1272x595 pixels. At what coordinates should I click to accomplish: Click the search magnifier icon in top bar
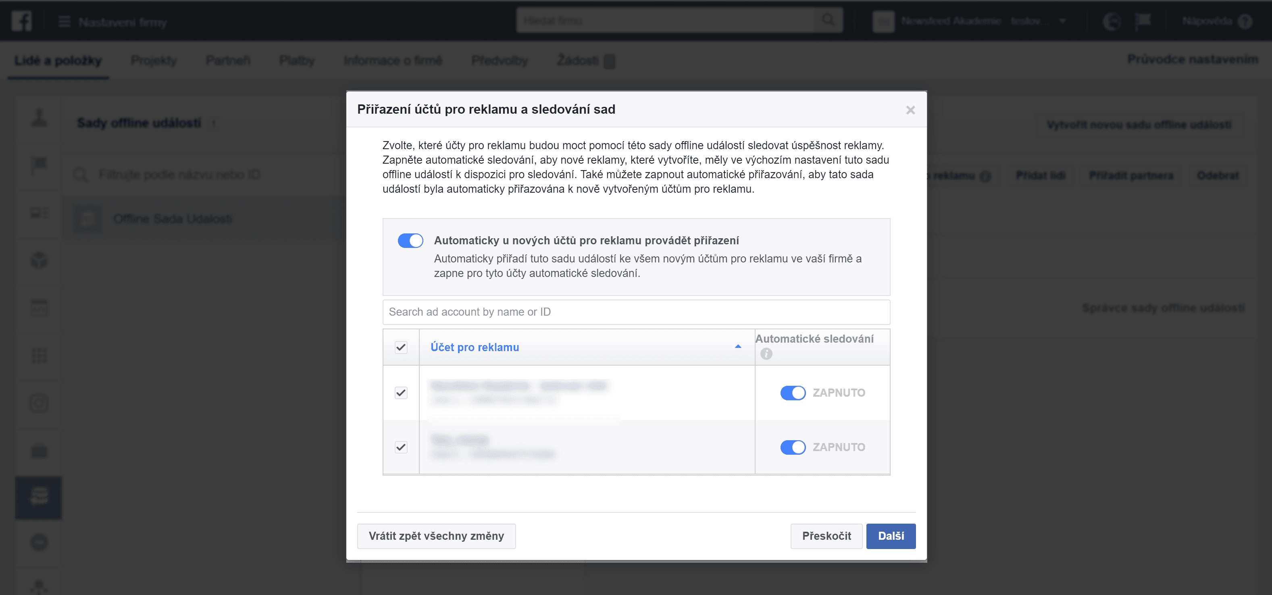tap(828, 20)
